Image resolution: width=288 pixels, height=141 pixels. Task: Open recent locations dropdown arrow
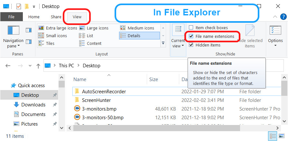[x=30, y=66]
